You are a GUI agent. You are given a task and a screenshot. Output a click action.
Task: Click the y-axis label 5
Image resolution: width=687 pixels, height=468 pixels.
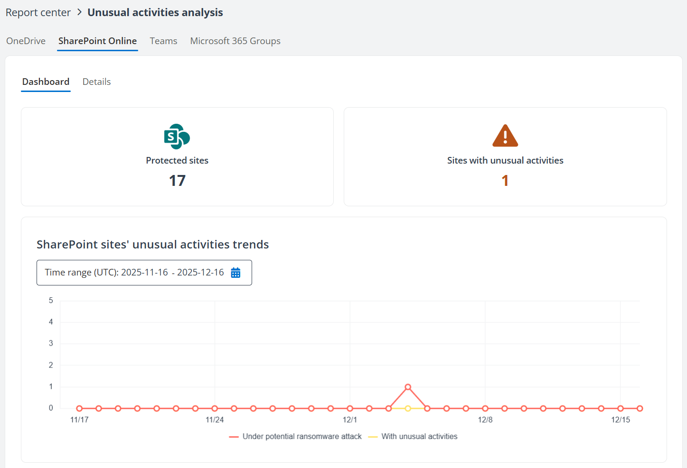coord(51,301)
